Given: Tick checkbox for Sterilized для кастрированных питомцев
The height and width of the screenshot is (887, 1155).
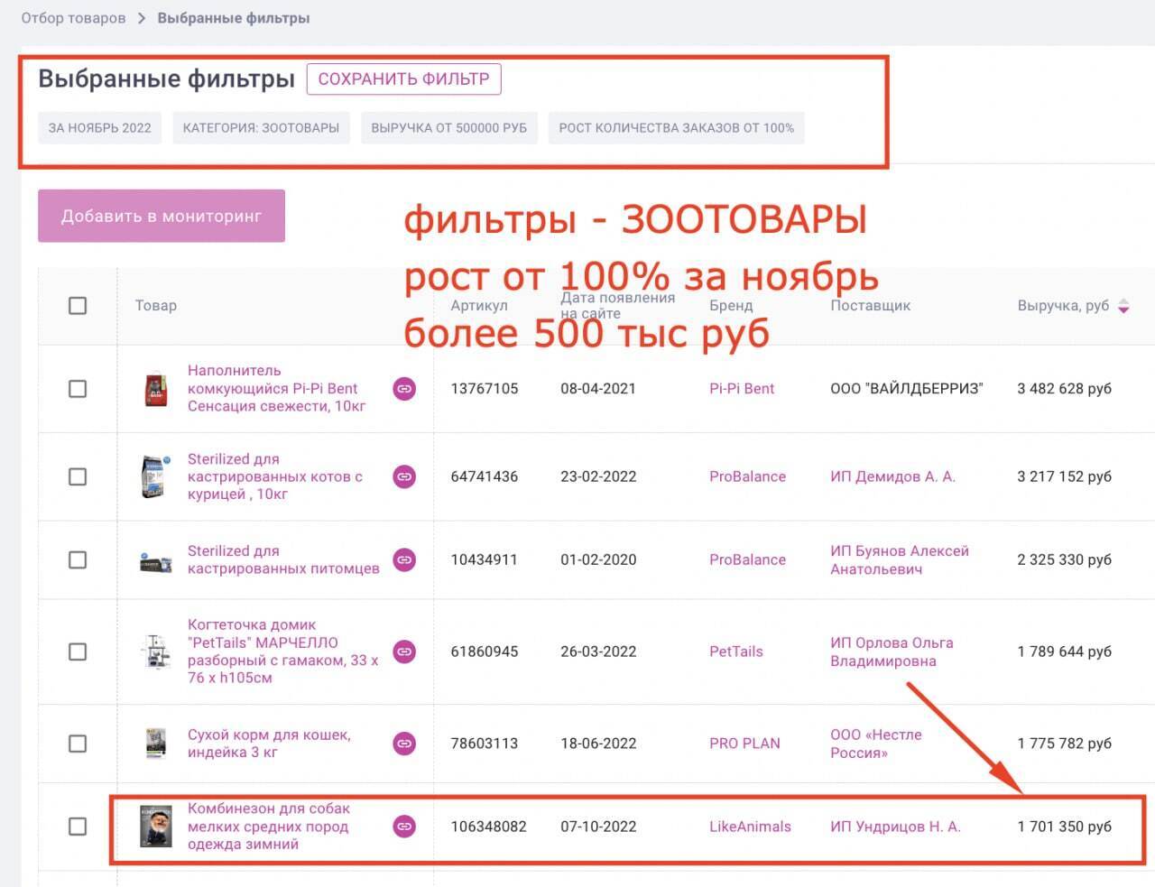Looking at the screenshot, I should click(78, 559).
